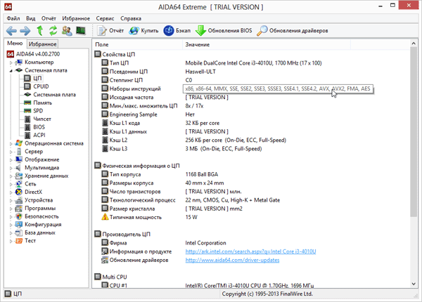The width and height of the screenshot is (422, 302).
Task: Switch to the Меню tab
Action: pyautogui.click(x=15, y=44)
